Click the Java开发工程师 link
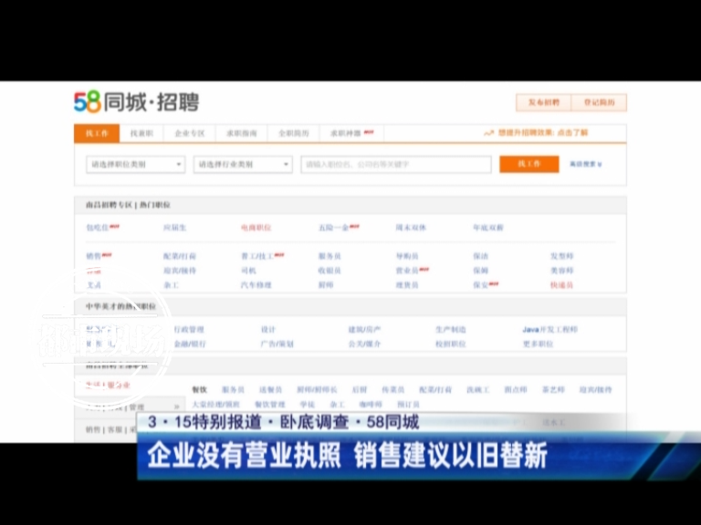The height and width of the screenshot is (525, 701). click(550, 329)
